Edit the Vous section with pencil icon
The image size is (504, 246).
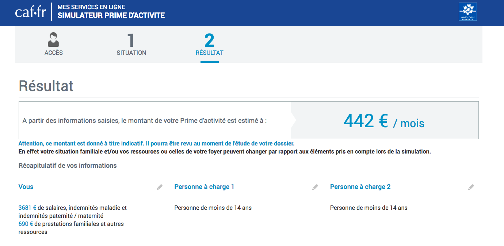(160, 187)
